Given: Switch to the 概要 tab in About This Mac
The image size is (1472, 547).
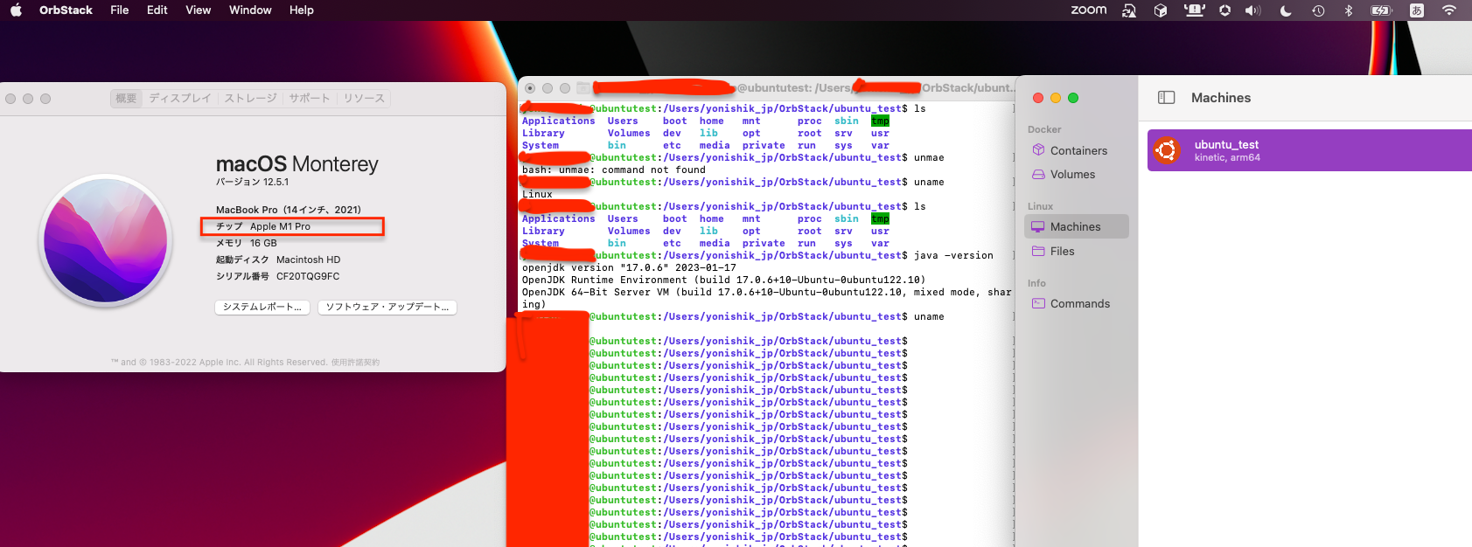Looking at the screenshot, I should [126, 98].
